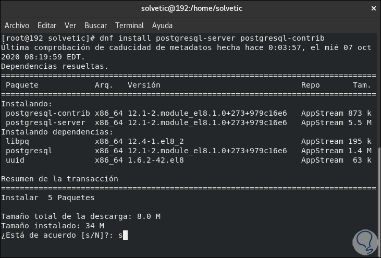Click the Resumen de la transacción heading
This screenshot has height=258, width=381.
coord(59,179)
